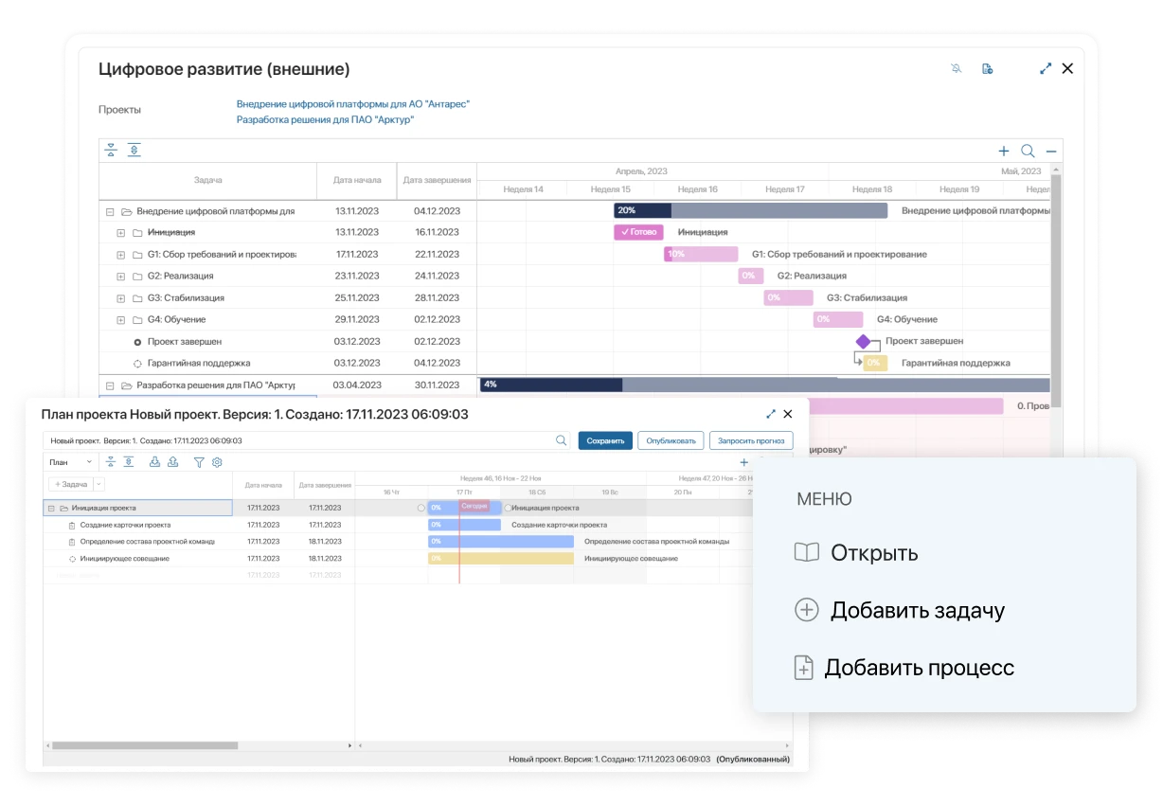This screenshot has width=1163, height=806.
Task: Open the АО "Антарес" project link
Action: (352, 104)
